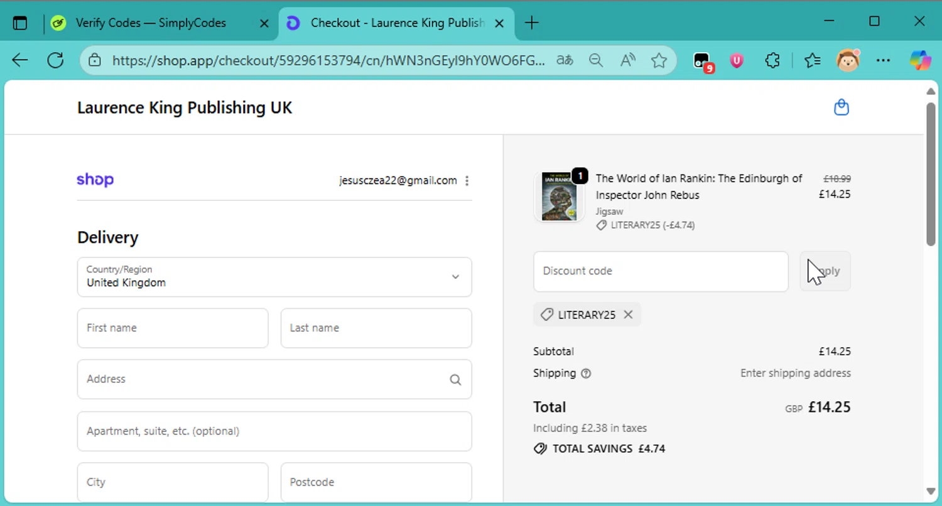Click the Subtotal label
The image size is (942, 506).
(x=553, y=352)
